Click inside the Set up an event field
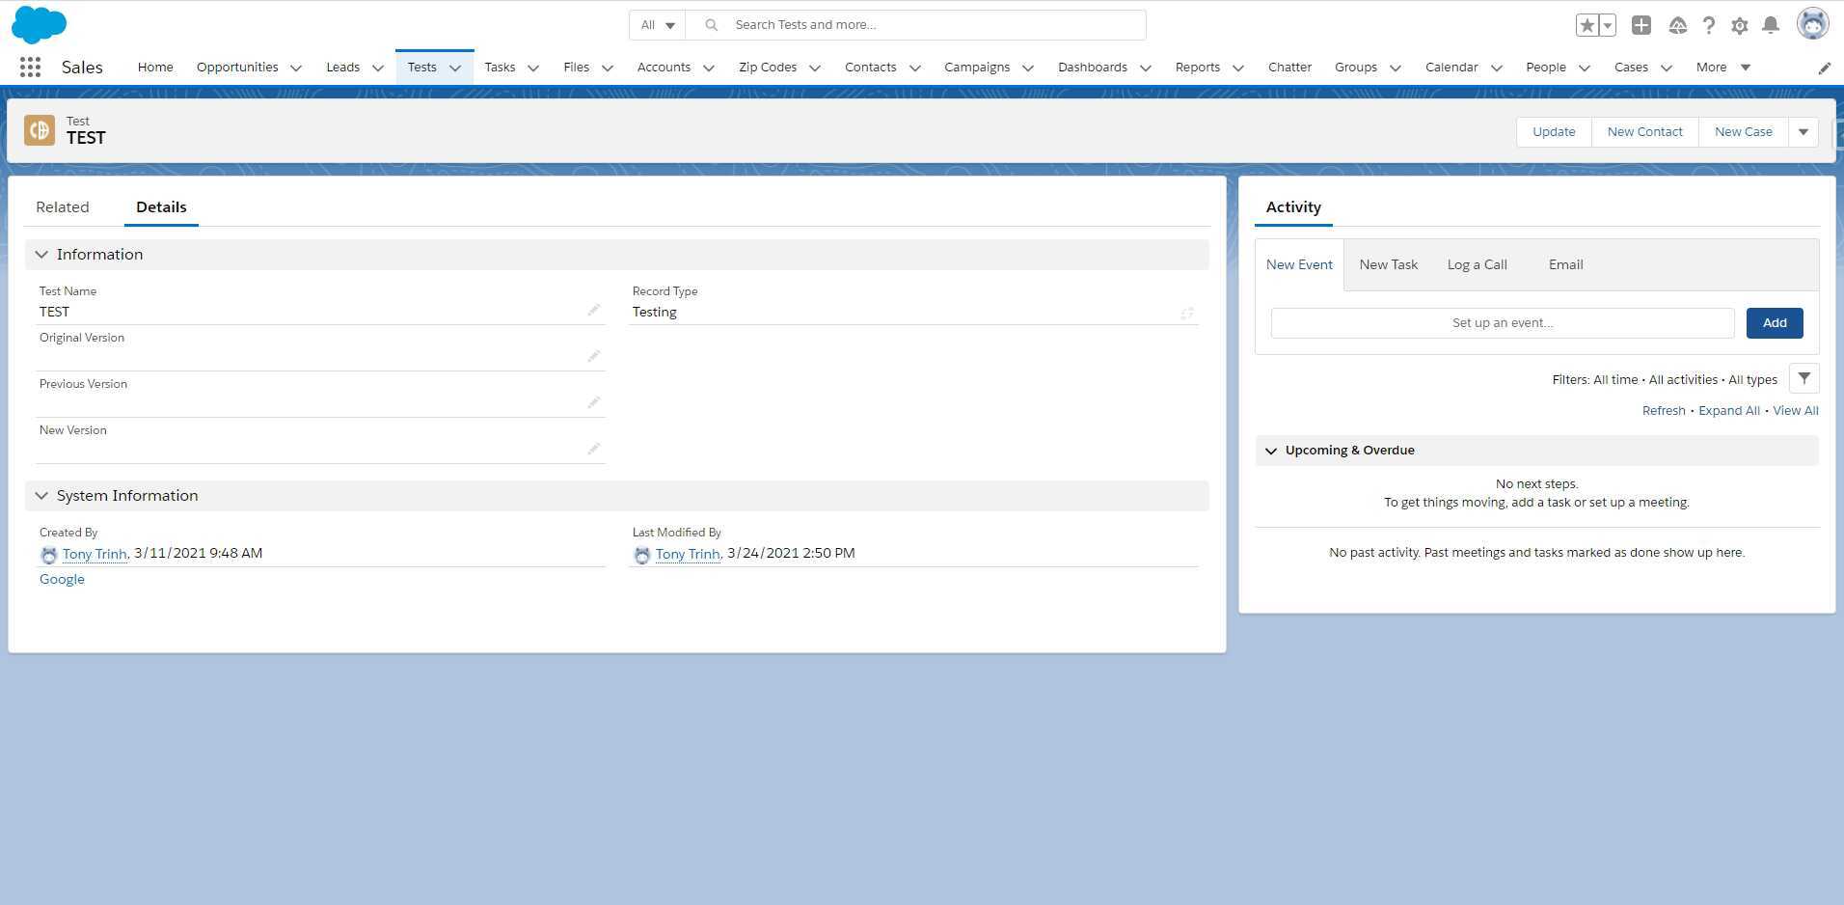Viewport: 1844px width, 905px height. coord(1501,322)
